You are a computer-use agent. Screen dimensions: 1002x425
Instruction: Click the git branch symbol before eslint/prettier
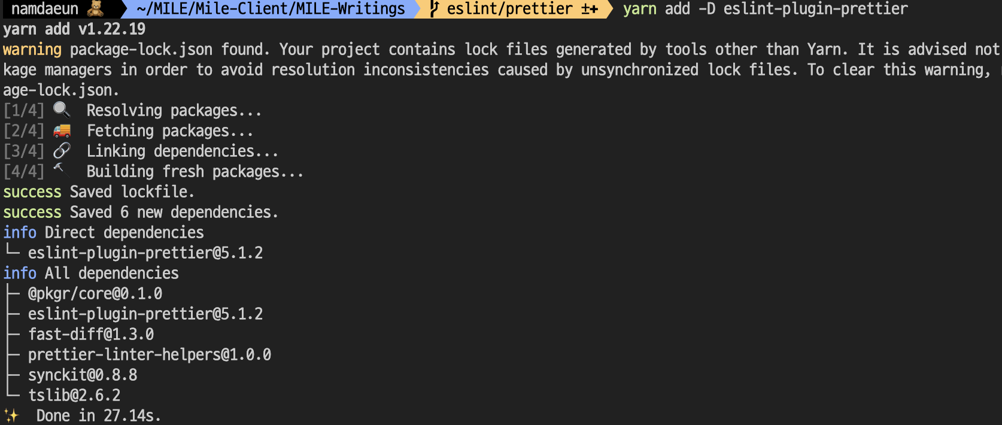435,8
